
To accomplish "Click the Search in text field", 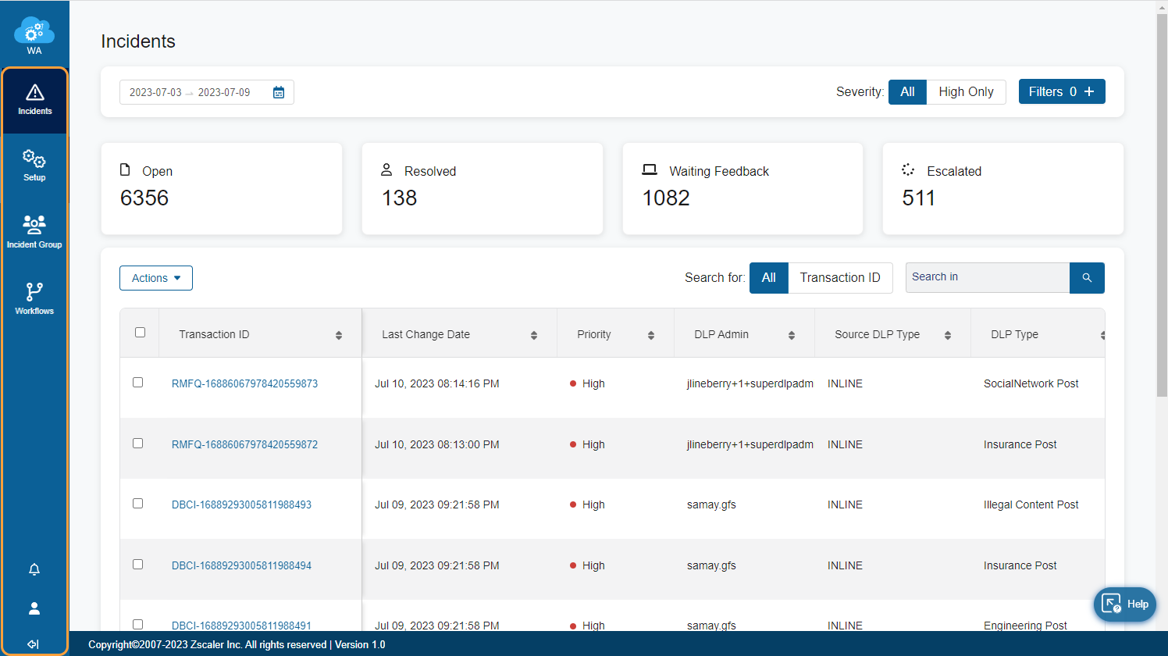I will coord(987,278).
